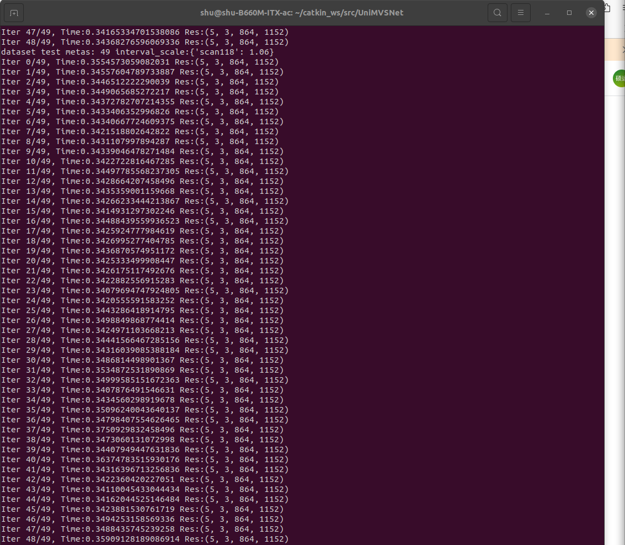
Task: Click line 'Iter 31/49, Time:0.3534872531890869'
Action: (142, 370)
